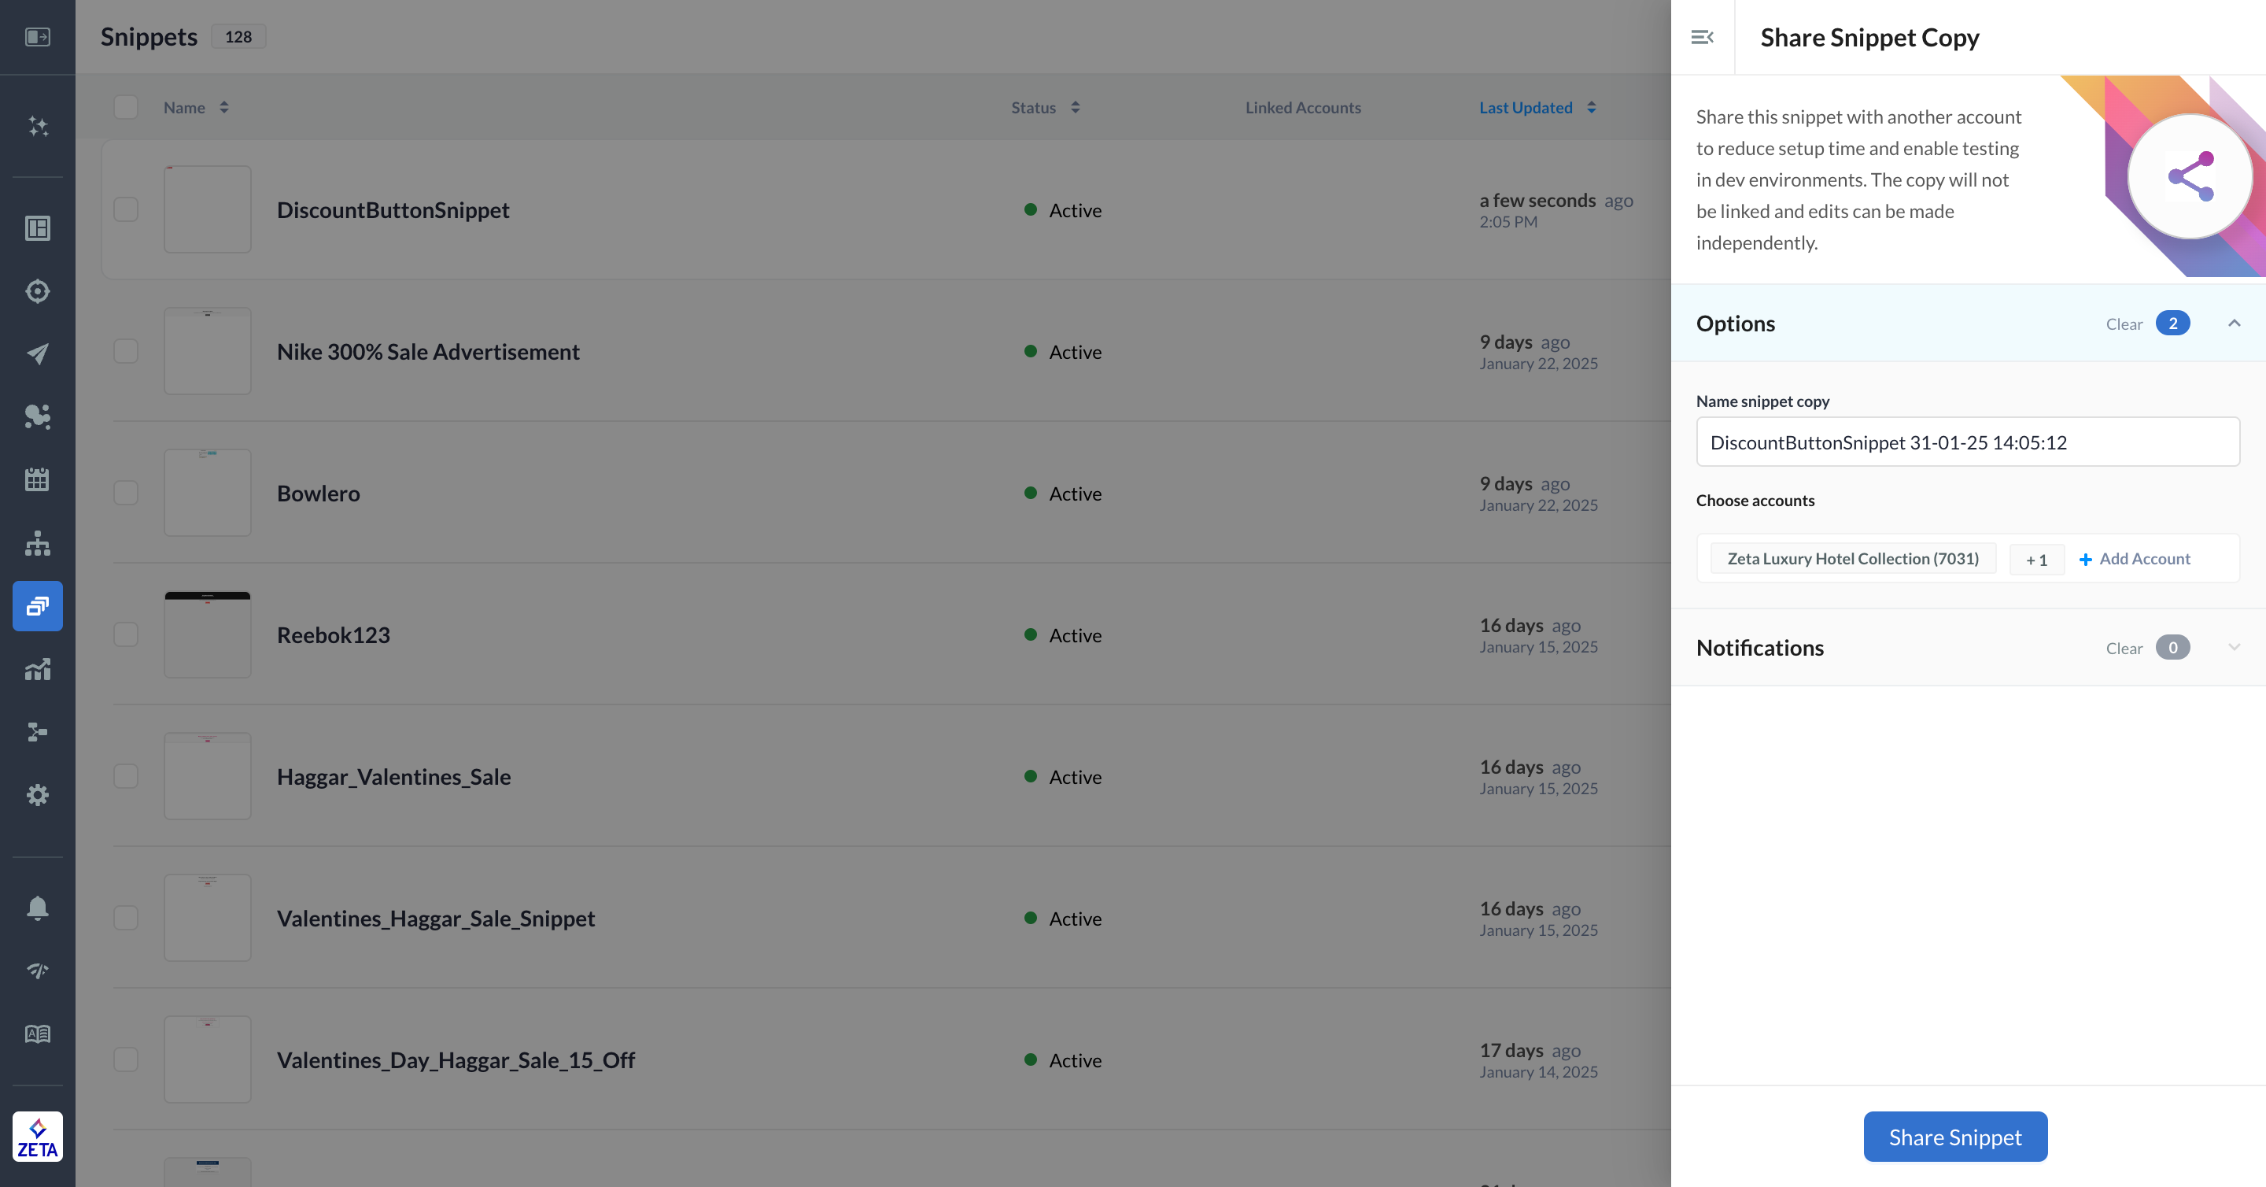The height and width of the screenshot is (1187, 2266).
Task: Open the documentation book icon in sidebar
Action: [37, 1034]
